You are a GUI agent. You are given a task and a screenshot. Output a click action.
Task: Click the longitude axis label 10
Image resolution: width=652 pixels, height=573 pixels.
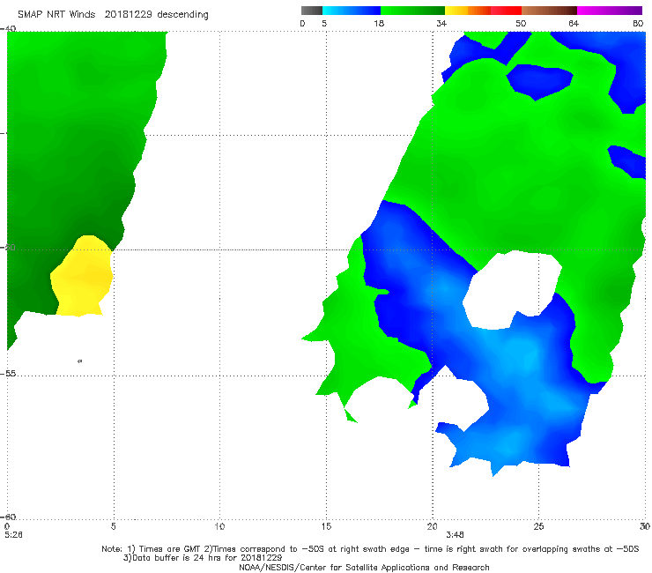pos(219,526)
